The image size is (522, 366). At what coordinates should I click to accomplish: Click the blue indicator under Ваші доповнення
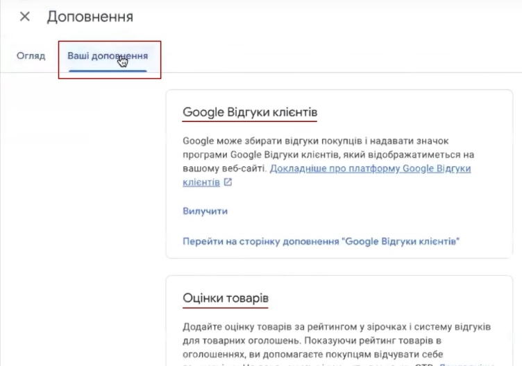pos(107,70)
